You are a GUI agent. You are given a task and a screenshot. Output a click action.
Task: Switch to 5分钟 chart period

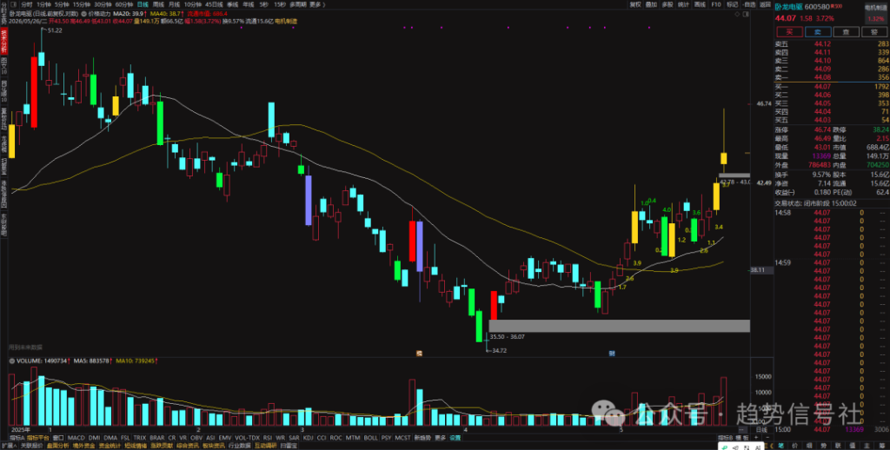pyautogui.click(x=62, y=4)
